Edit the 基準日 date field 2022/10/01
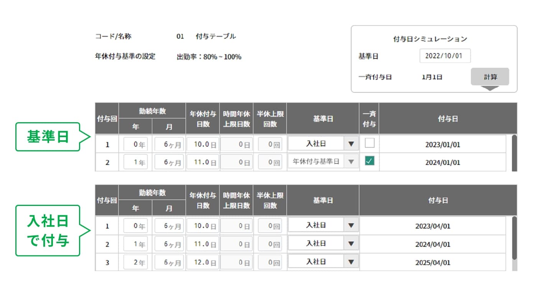537x302 pixels. pos(445,56)
